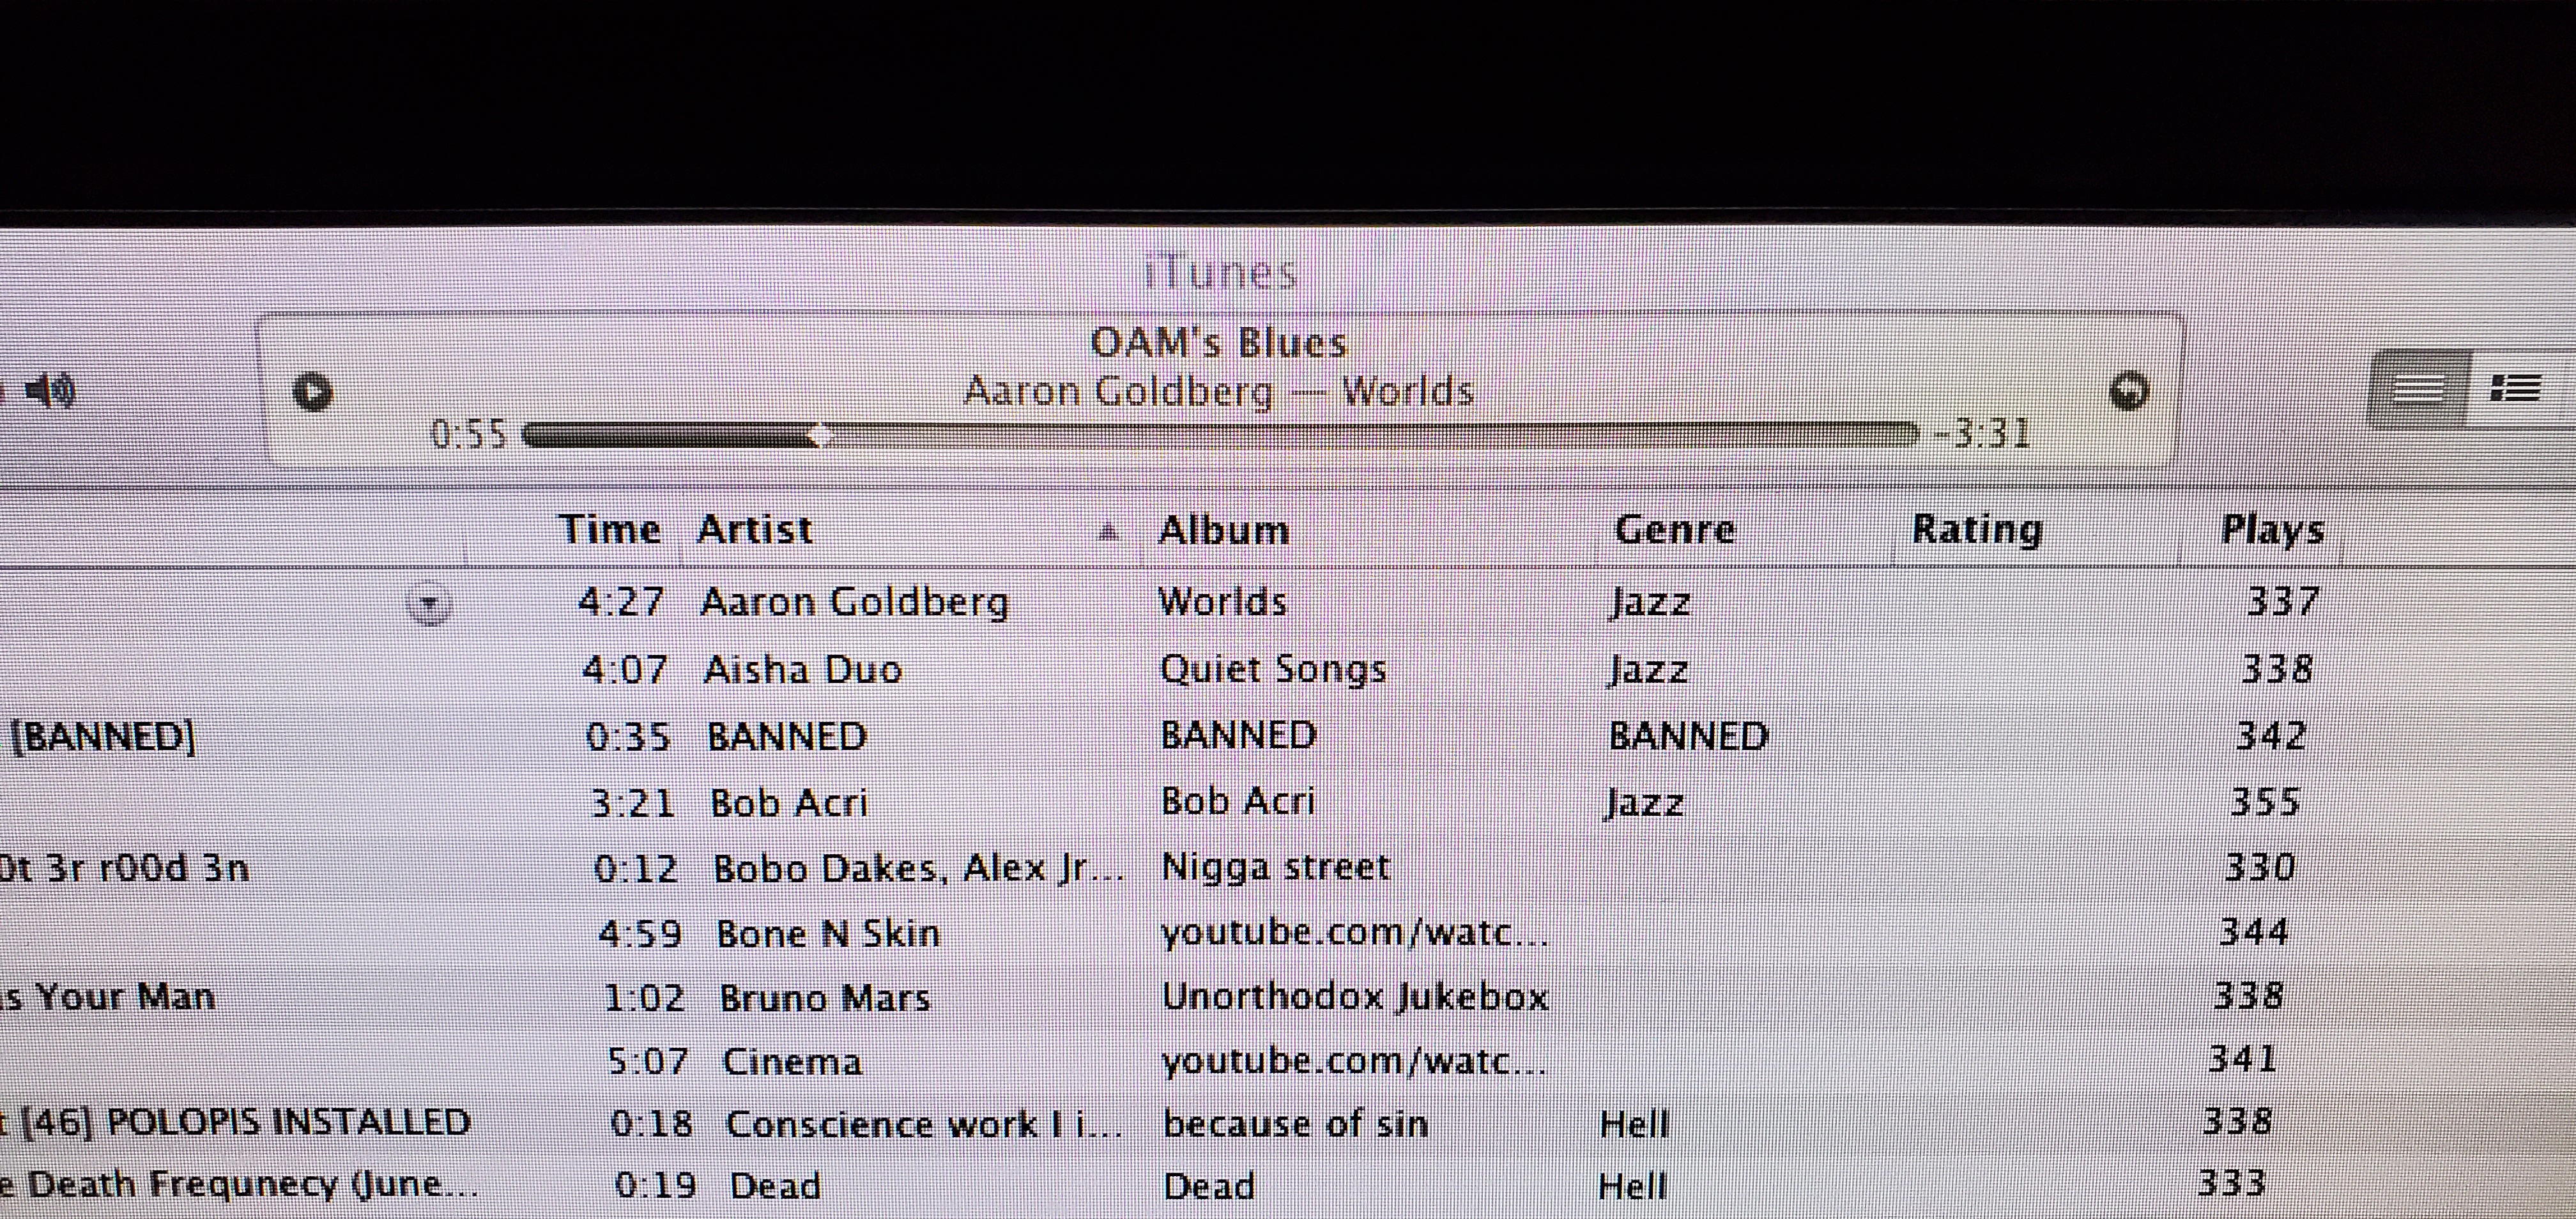Click the Bob Acri album cell
Viewport: 2576px width, 1219px height.
[1238, 801]
